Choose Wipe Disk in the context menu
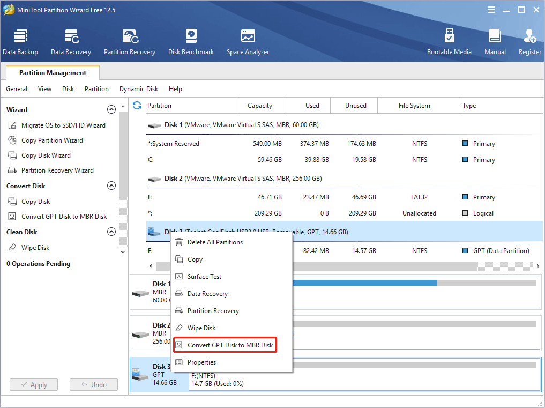545x408 pixels. coord(232,328)
